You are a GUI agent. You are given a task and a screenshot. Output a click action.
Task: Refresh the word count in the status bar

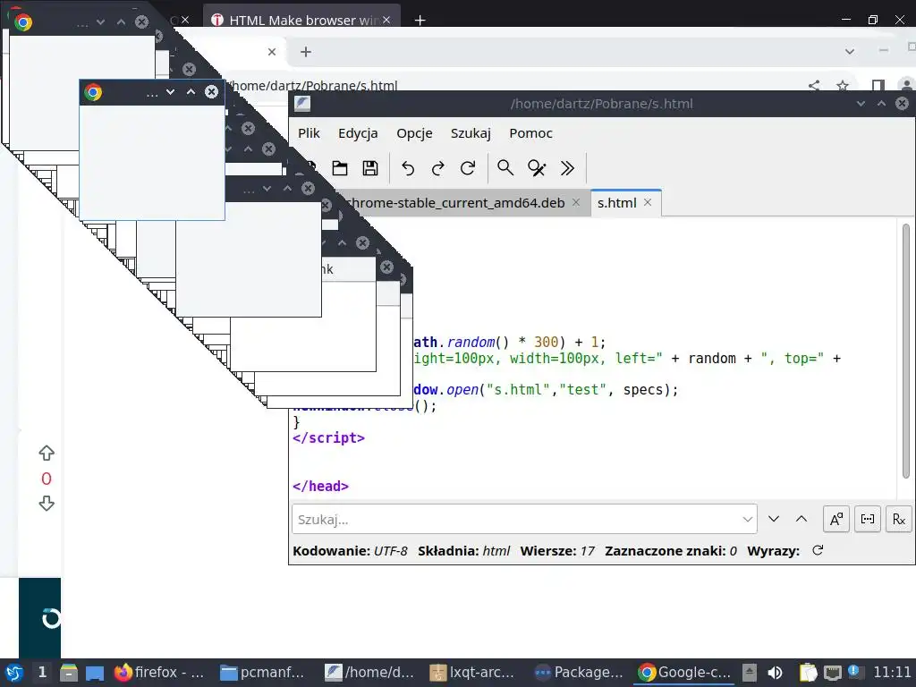coord(818,550)
